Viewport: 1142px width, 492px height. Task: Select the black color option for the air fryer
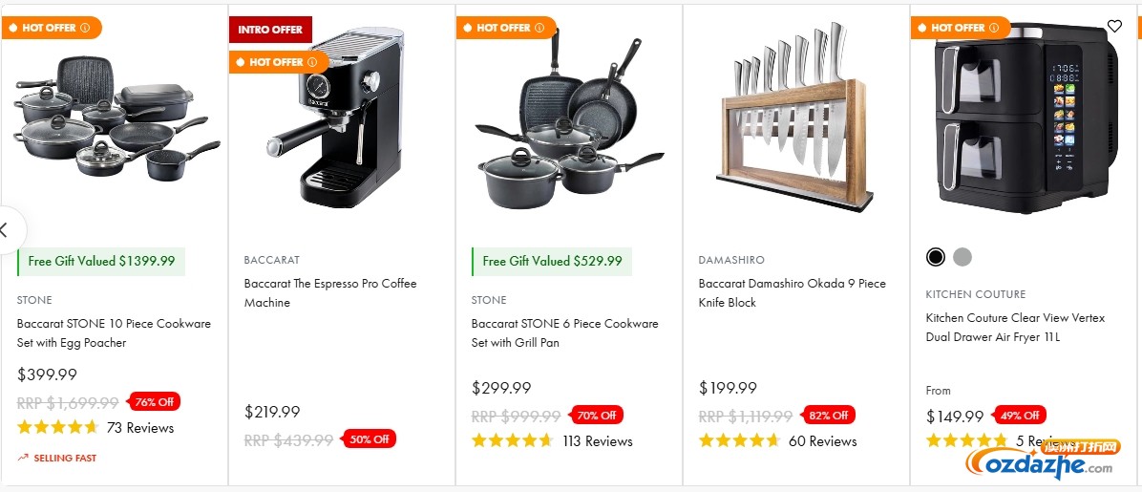(x=936, y=257)
